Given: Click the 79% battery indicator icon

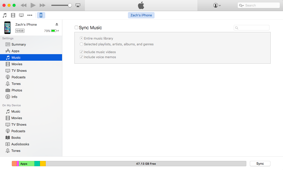Looking at the screenshot, I should pos(54,31).
